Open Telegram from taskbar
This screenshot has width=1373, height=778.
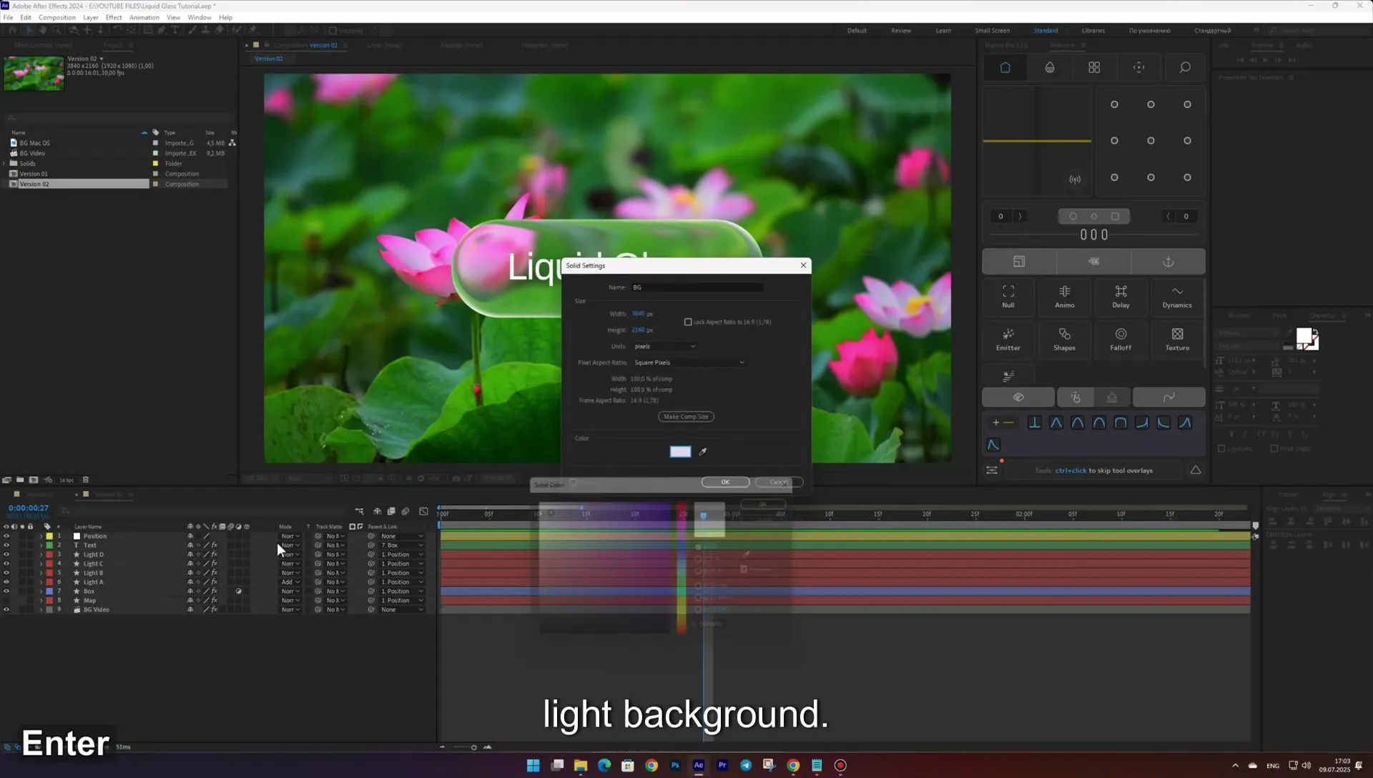[x=746, y=765]
